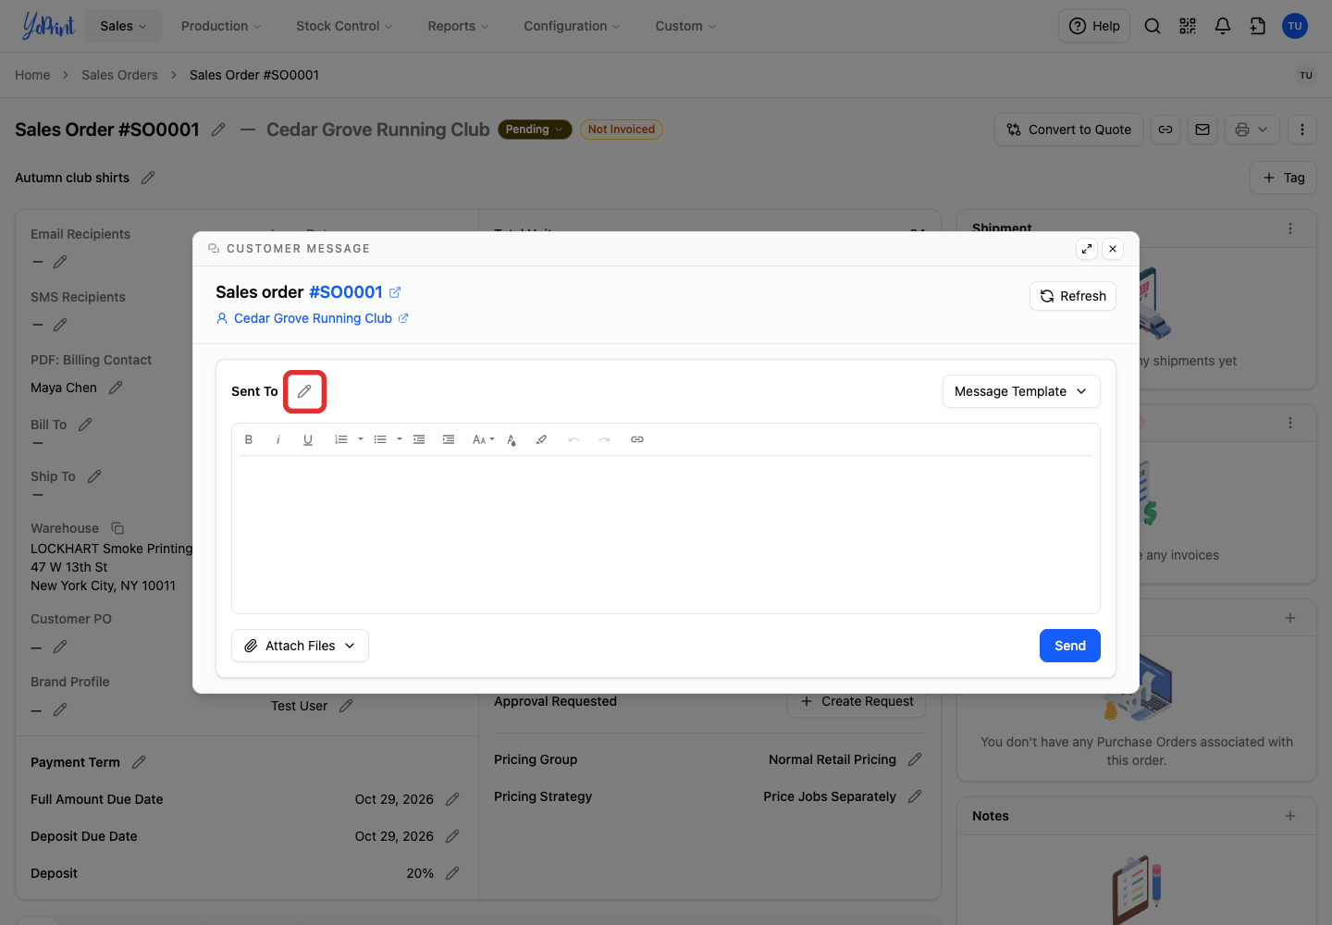The width and height of the screenshot is (1332, 925).
Task: Expand the Customer Message dialog to fullscreen
Action: pyautogui.click(x=1087, y=249)
